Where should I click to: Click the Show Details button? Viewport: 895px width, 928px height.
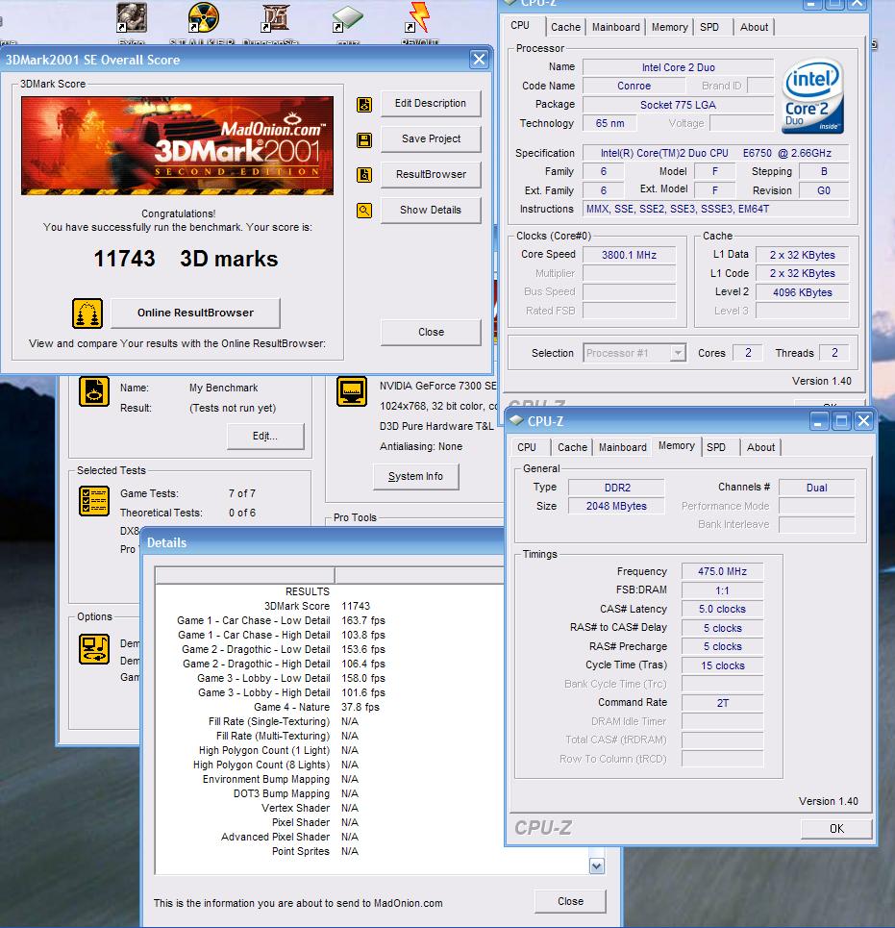click(x=431, y=210)
